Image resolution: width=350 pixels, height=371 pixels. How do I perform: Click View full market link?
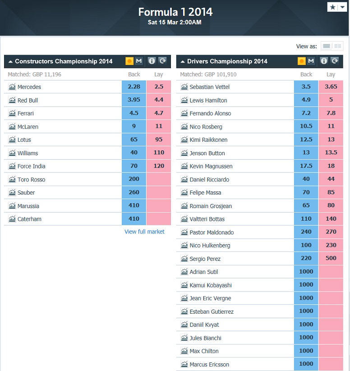click(144, 232)
